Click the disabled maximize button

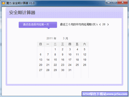point(115,2)
